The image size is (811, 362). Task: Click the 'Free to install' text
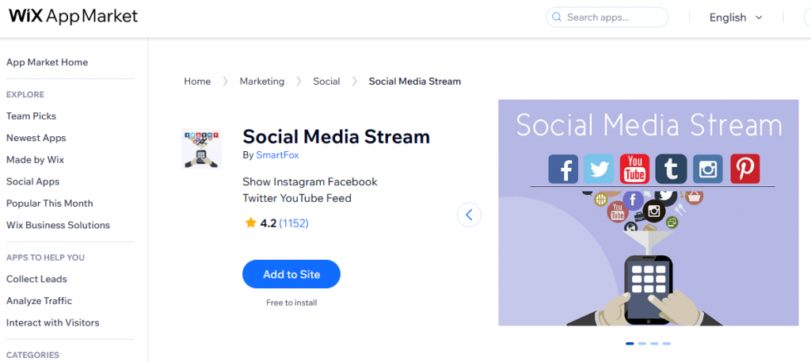pos(291,303)
